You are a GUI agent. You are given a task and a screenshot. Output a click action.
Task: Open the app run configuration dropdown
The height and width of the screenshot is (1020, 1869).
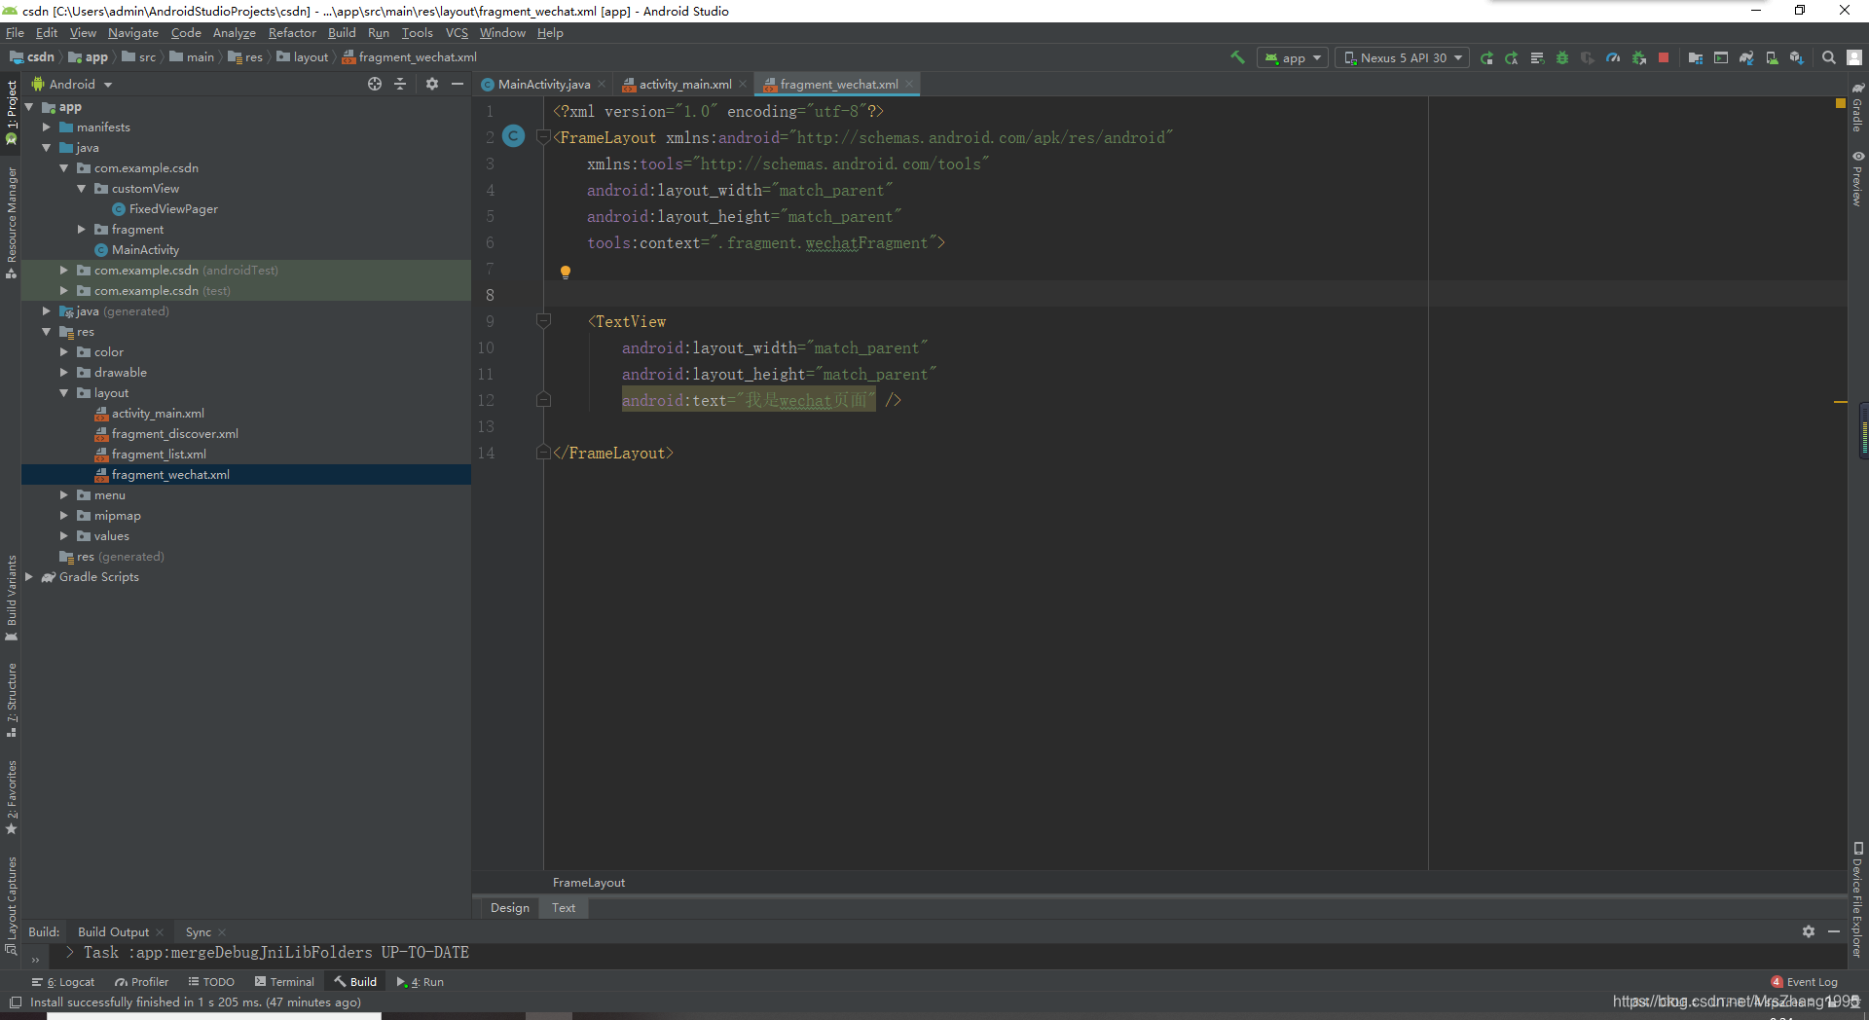pos(1293,57)
